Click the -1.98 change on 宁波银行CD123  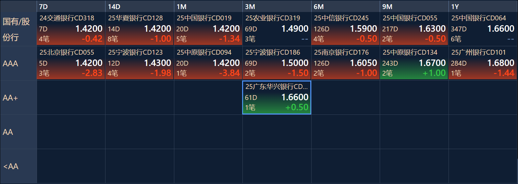pos(161,73)
